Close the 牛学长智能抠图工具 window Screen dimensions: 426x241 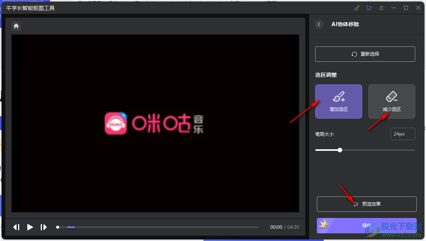418,8
